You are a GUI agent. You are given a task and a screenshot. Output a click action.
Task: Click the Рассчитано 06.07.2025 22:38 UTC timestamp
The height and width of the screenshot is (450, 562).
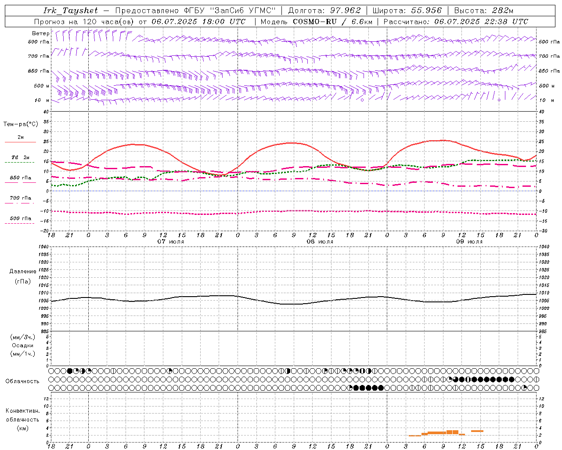tap(456, 22)
